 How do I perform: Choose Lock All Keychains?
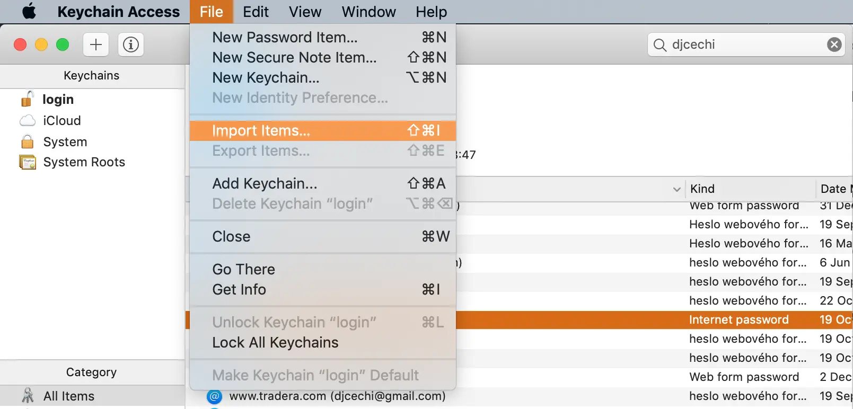pos(323,342)
